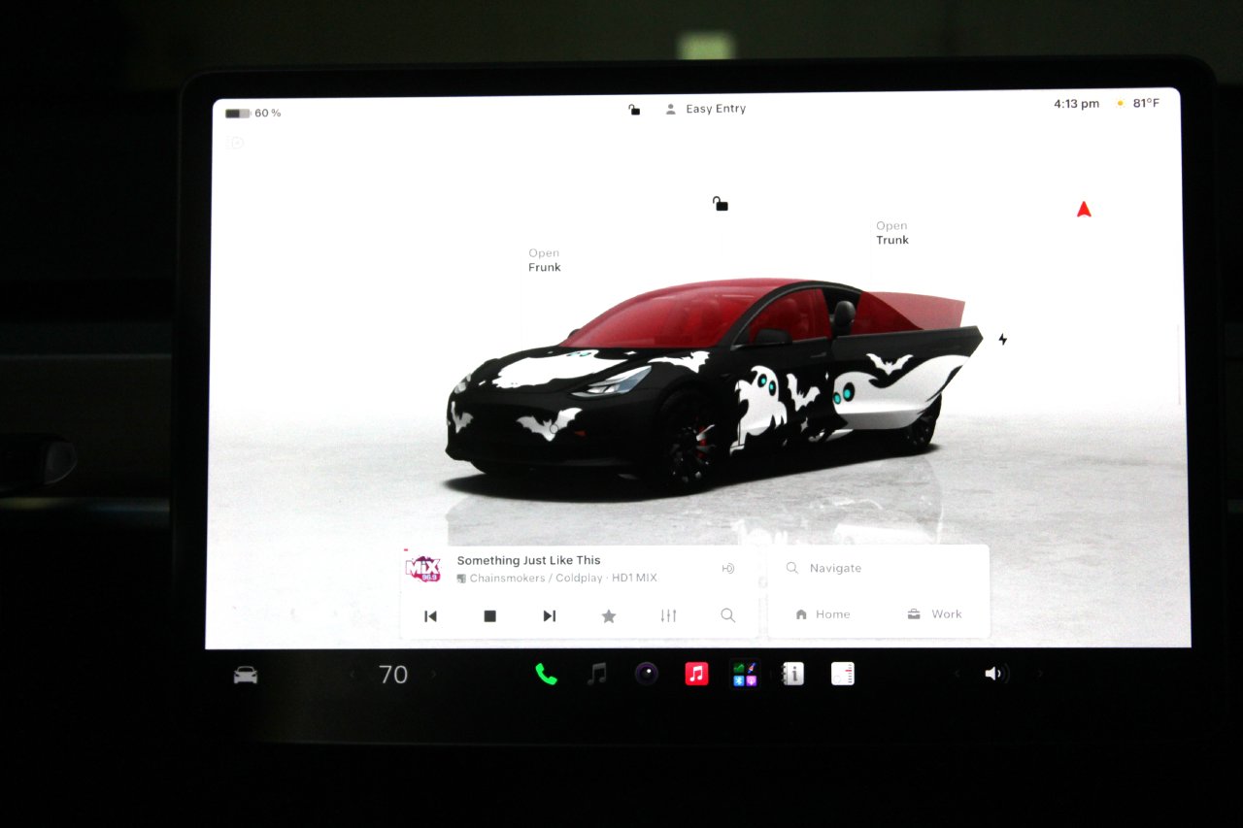Screen dimensions: 1243x828
Task: Increase volume with the right chevron
Action: (x=1040, y=674)
